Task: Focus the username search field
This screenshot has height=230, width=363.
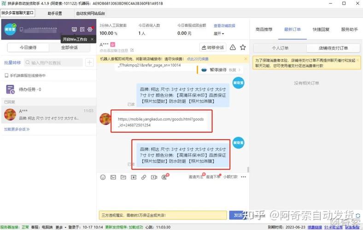Action: tap(53, 63)
